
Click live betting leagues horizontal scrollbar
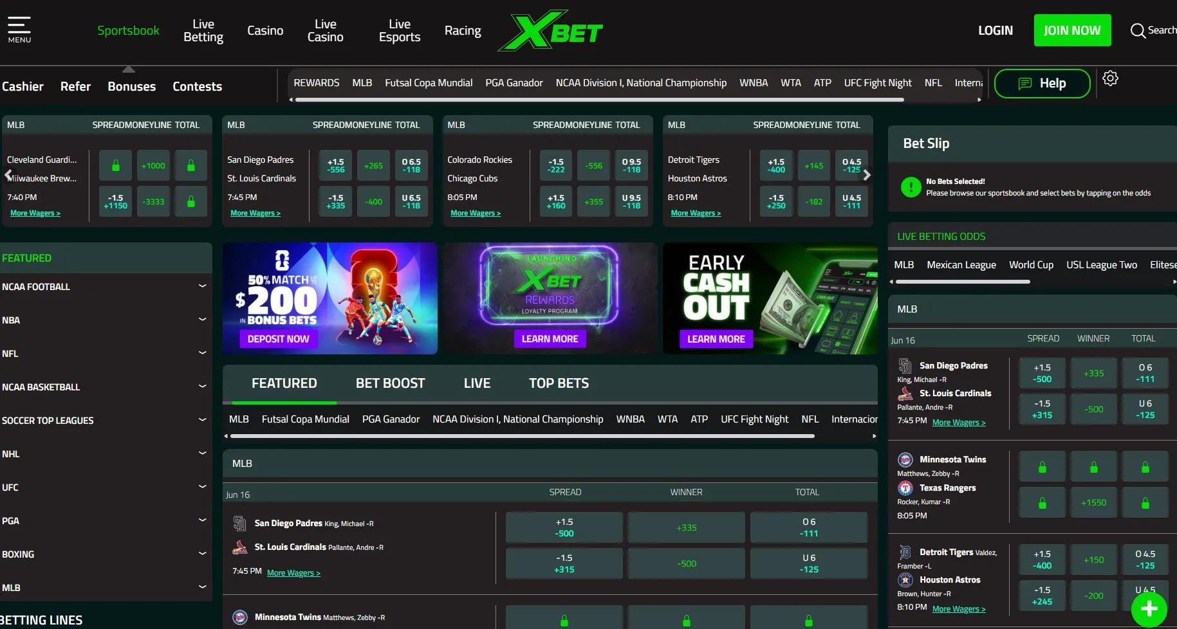(x=963, y=282)
